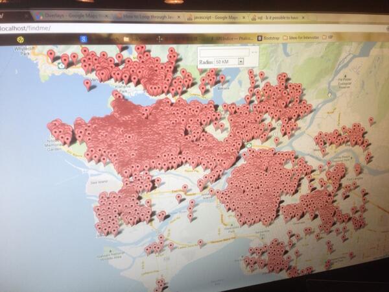Open the blue Google bookmark icon
The width and height of the screenshot is (389, 292).
pos(84,39)
